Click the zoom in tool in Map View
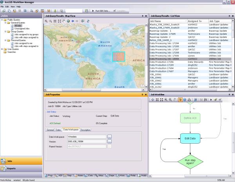This screenshot has width=235, height=182. click(46, 21)
